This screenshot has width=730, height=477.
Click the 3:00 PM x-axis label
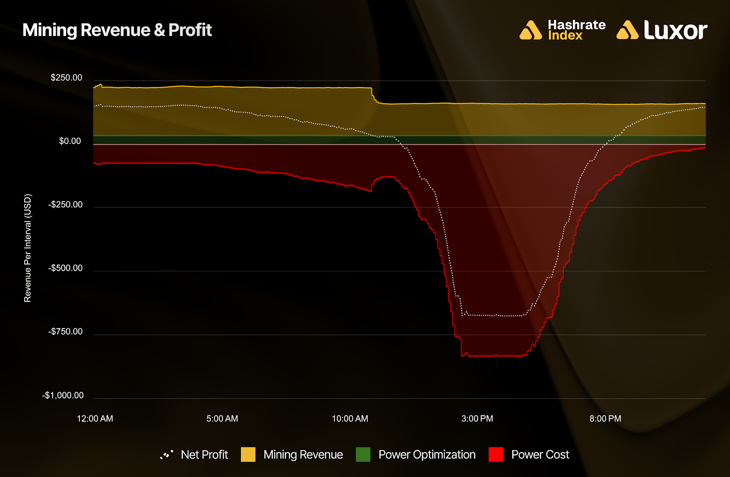477,419
